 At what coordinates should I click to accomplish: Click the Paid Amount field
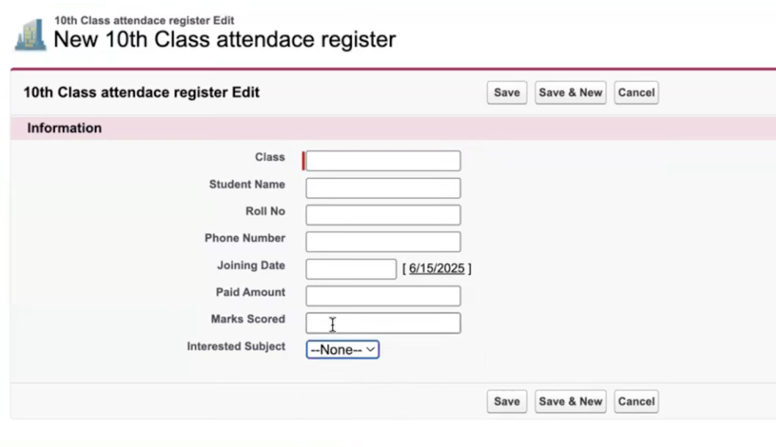point(383,296)
